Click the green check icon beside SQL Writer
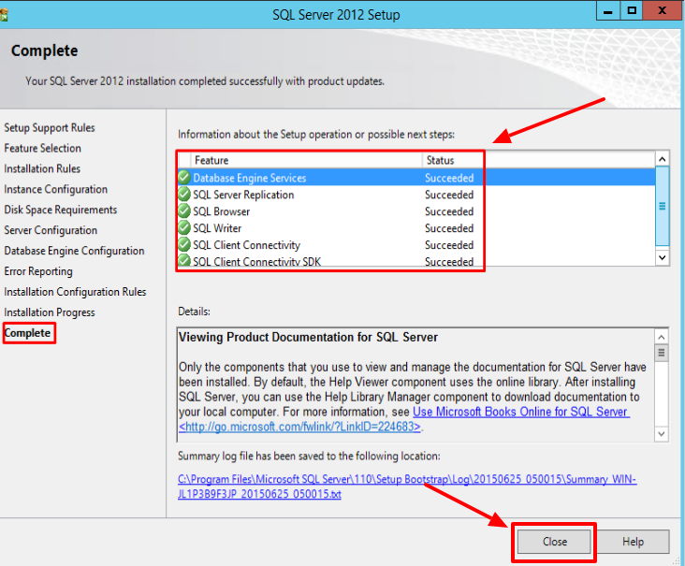Screen dimensions: 685x566 184,227
